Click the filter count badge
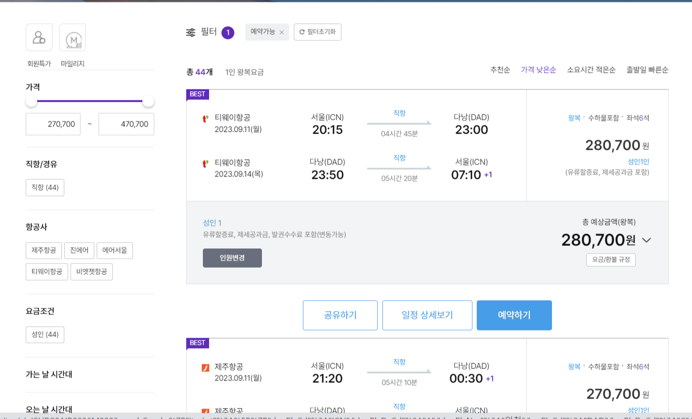 coord(227,32)
